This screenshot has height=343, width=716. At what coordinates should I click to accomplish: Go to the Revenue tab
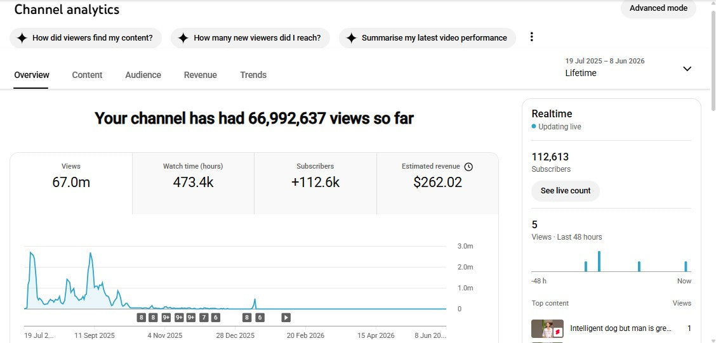coord(201,75)
